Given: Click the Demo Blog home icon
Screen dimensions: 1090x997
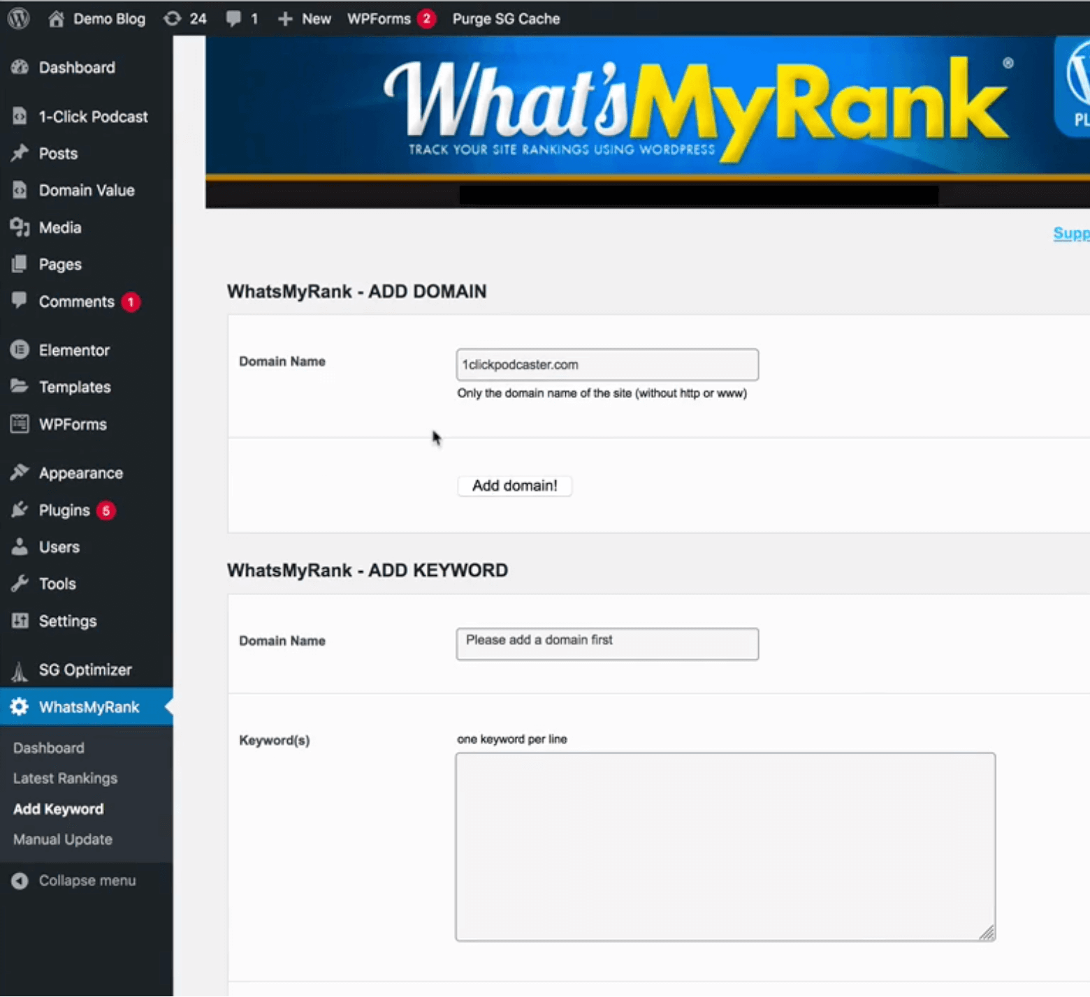Looking at the screenshot, I should (56, 19).
